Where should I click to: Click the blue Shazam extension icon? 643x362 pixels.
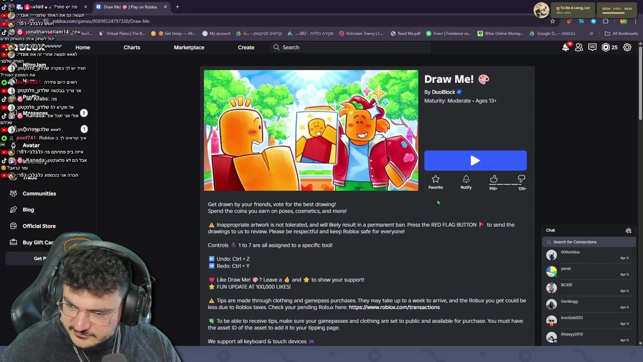pos(593,21)
